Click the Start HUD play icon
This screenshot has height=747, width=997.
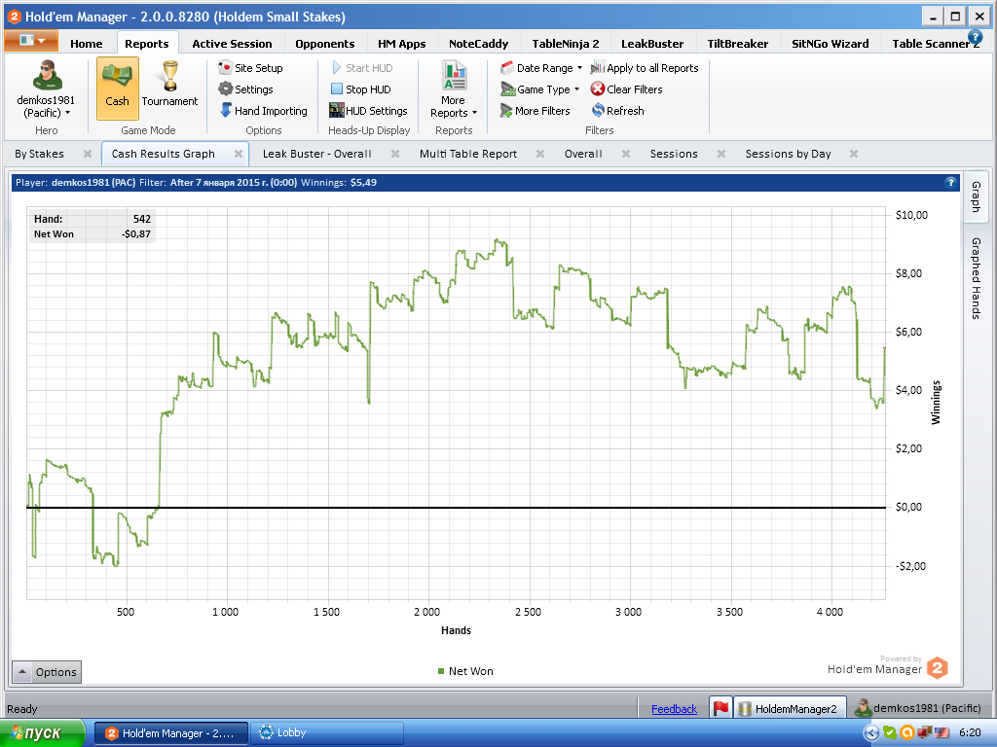tap(337, 68)
